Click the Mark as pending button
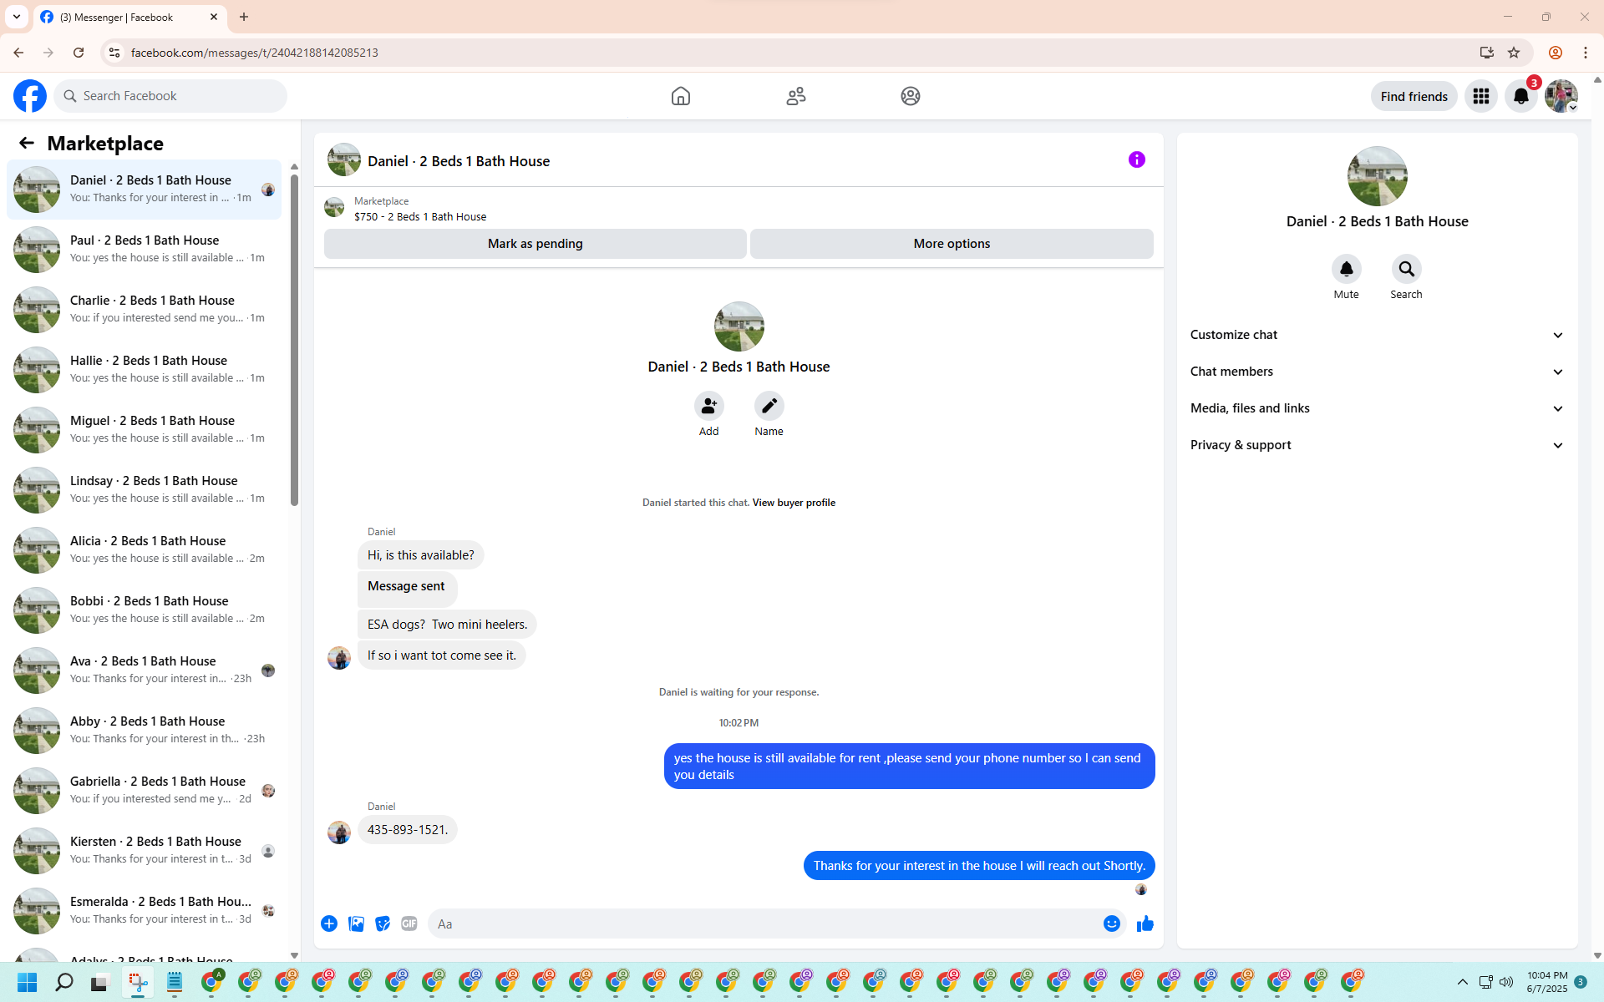 click(x=535, y=244)
